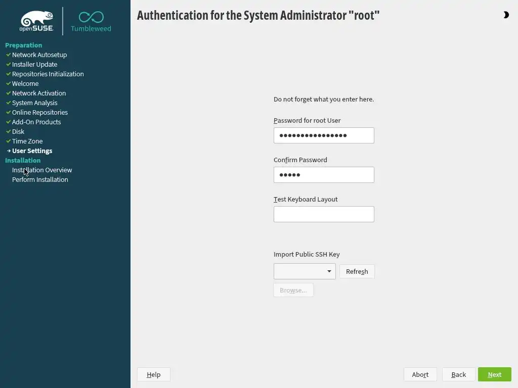Screen dimensions: 518x388
Task: Open the Help dialog
Action: click(153, 374)
